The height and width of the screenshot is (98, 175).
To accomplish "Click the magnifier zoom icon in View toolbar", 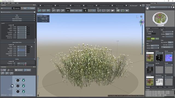I will tap(48, 11).
